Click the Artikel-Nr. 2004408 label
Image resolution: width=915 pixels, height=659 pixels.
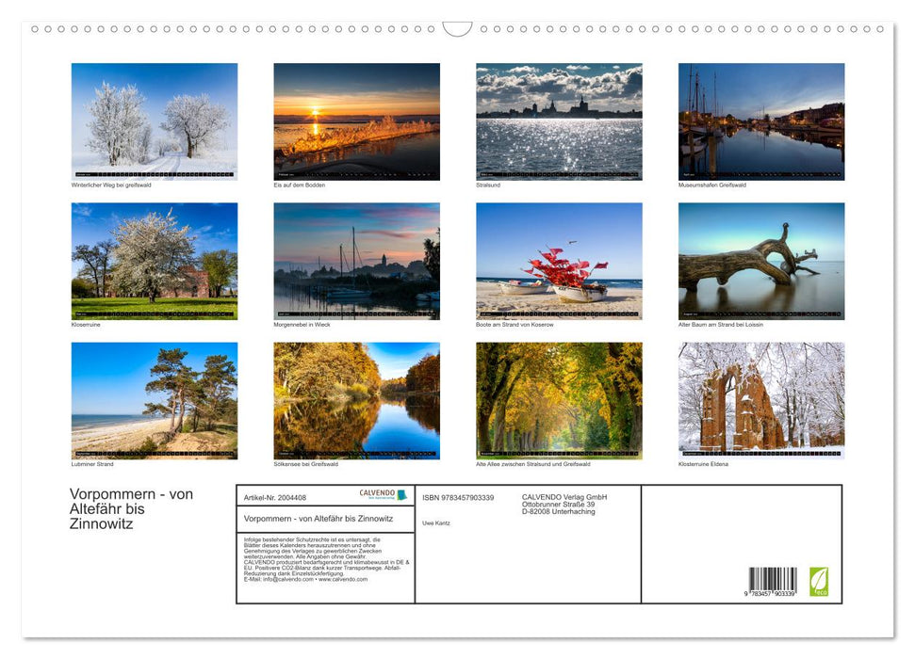tap(275, 497)
